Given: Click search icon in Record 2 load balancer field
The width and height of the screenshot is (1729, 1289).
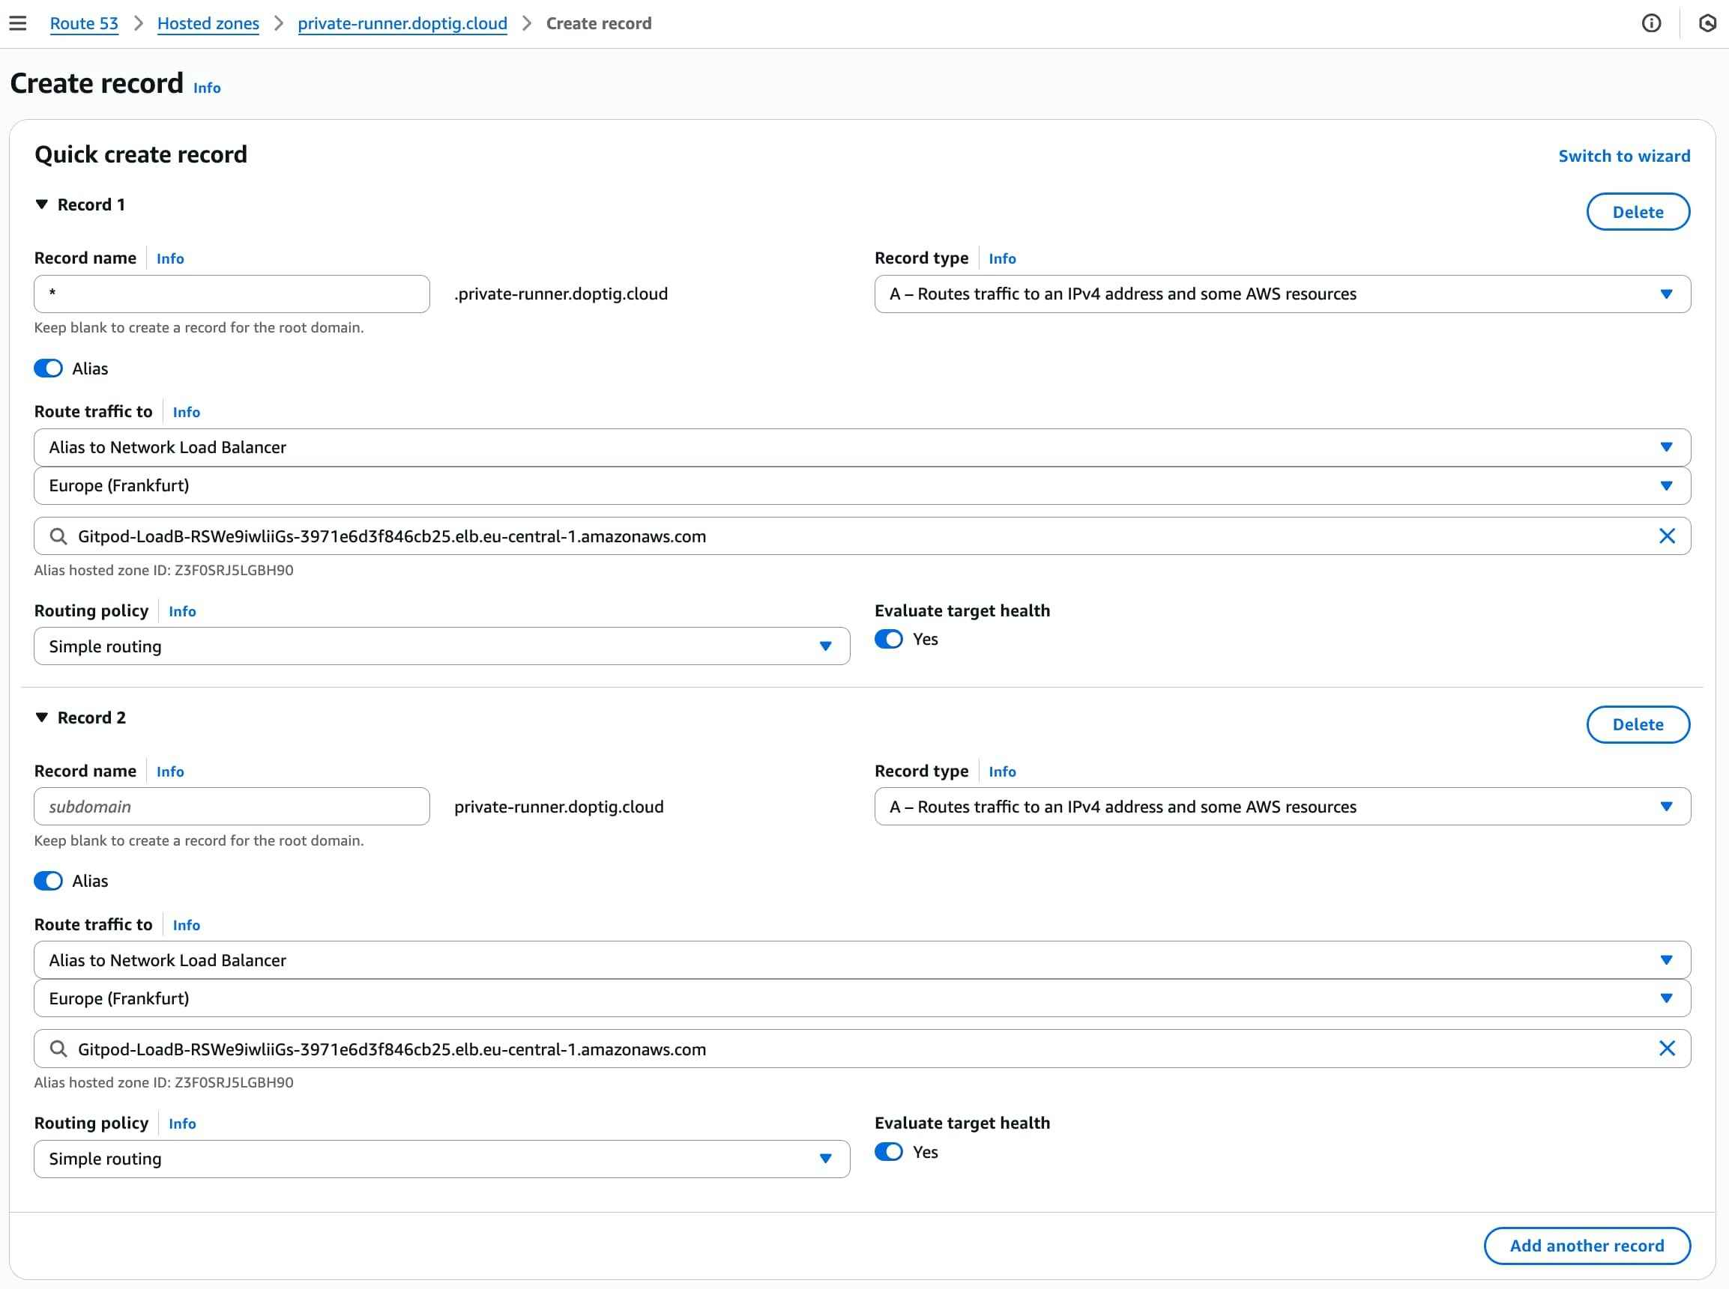Looking at the screenshot, I should 58,1049.
